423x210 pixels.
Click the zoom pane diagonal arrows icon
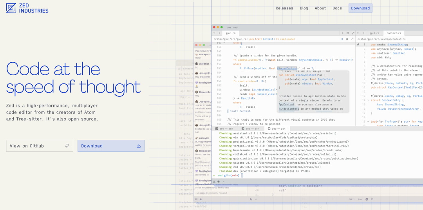click(x=353, y=33)
